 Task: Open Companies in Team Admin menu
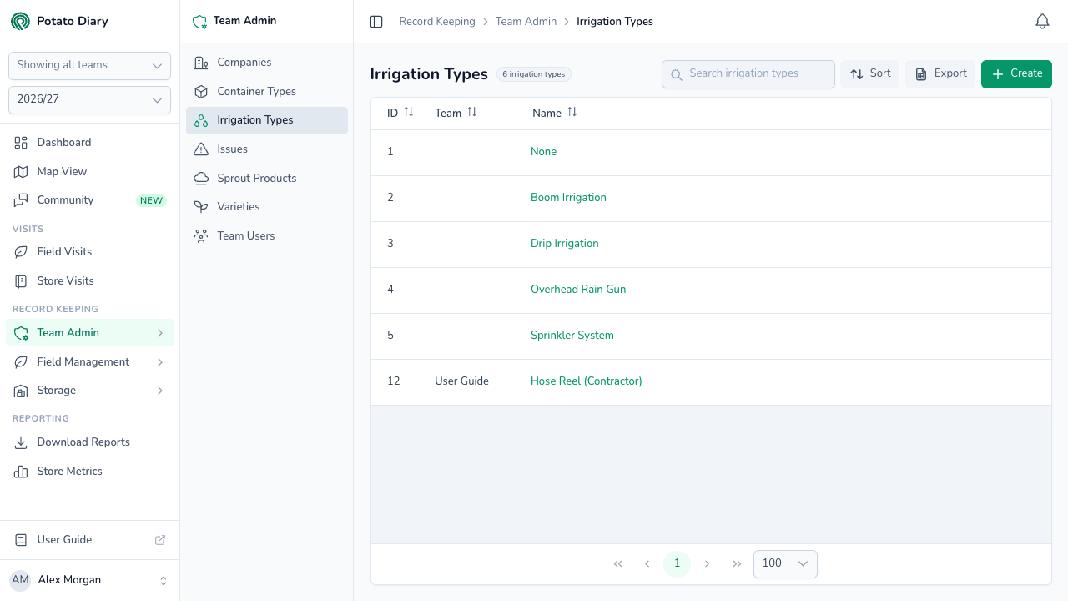tap(267, 63)
